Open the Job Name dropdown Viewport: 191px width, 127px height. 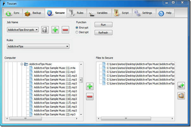tap(23, 30)
